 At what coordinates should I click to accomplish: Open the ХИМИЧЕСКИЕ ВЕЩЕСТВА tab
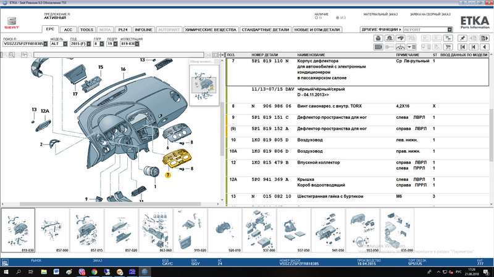click(211, 29)
